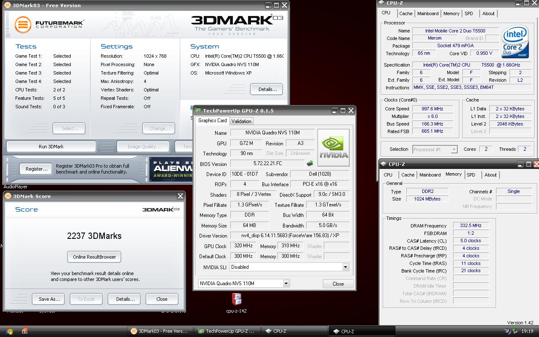Click the Register... button
The width and height of the screenshot is (539, 337).
(x=37, y=169)
